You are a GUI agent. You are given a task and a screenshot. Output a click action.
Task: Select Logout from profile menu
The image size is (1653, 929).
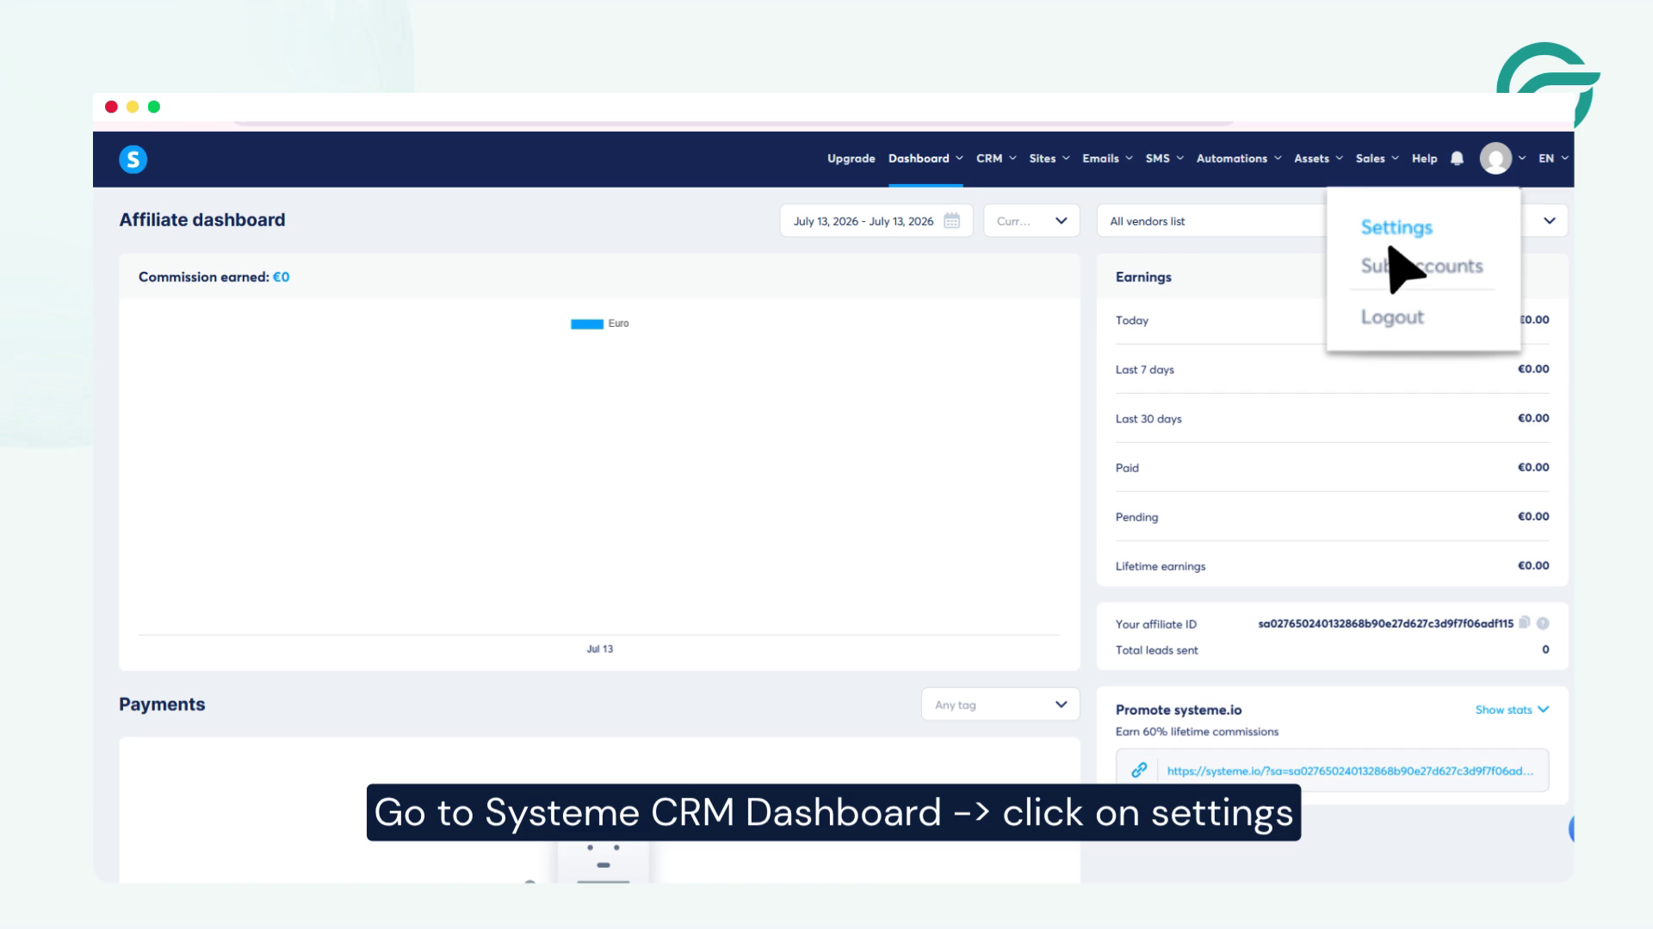(x=1392, y=317)
